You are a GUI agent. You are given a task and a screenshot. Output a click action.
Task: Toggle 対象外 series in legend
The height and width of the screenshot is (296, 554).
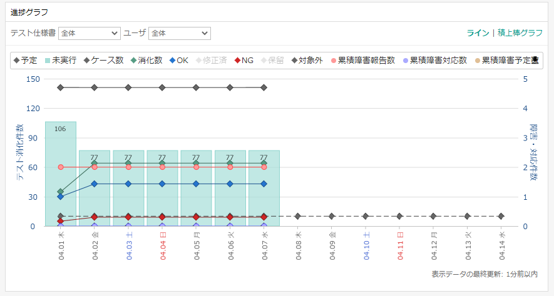[x=307, y=60]
